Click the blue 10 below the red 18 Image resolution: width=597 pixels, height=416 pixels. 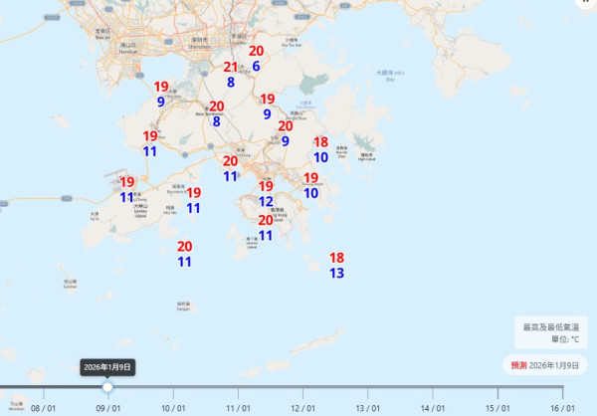[321, 157]
